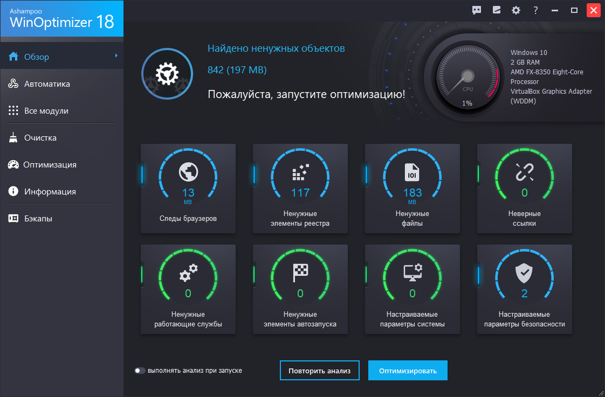Enable выполнять анализ при запуске
This screenshot has width=605, height=397.
tap(141, 370)
